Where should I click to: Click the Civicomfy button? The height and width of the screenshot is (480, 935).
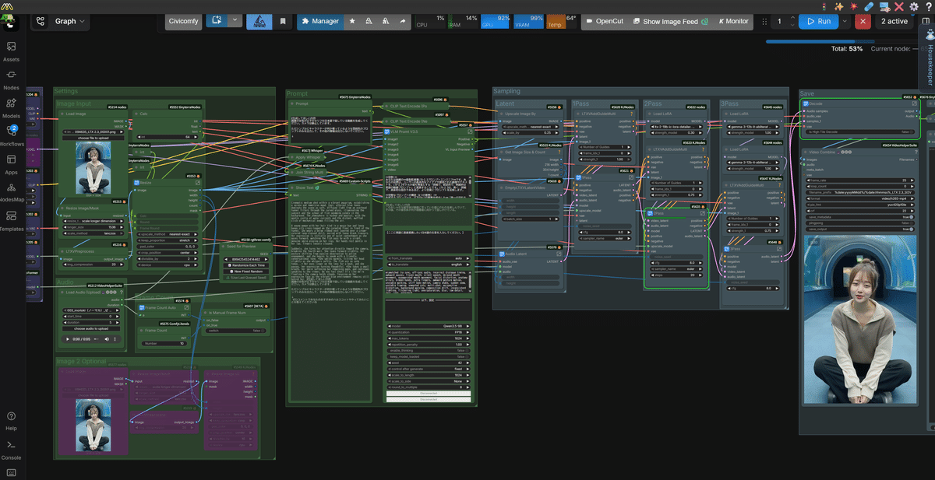click(x=183, y=21)
